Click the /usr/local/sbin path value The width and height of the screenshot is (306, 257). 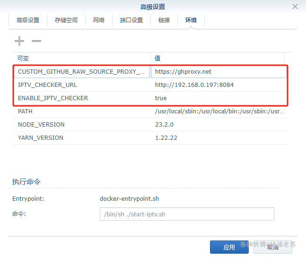pyautogui.click(x=219, y=111)
